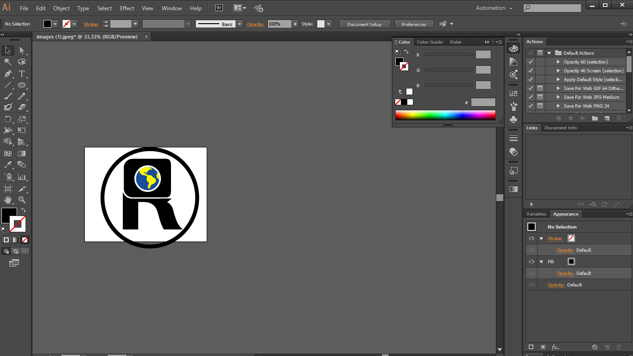Viewport: 633px width, 356px height.
Task: Select the Pen tool
Action: point(8,74)
